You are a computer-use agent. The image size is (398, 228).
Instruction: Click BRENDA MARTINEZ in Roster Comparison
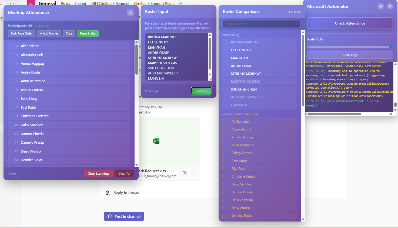[x=260, y=42]
